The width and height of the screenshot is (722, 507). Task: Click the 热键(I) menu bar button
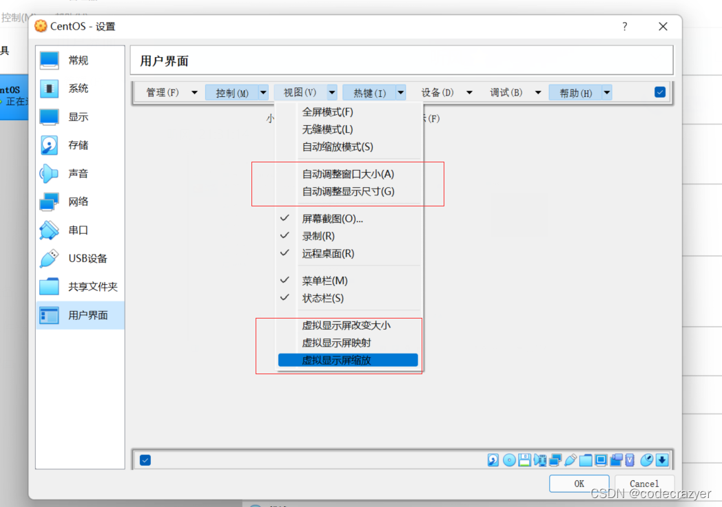pyautogui.click(x=369, y=92)
